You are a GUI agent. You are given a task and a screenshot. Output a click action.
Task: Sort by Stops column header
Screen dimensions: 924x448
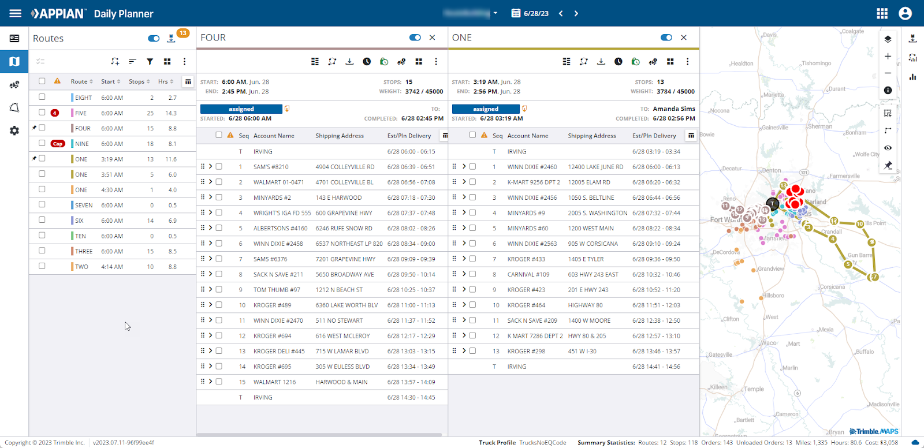click(139, 81)
